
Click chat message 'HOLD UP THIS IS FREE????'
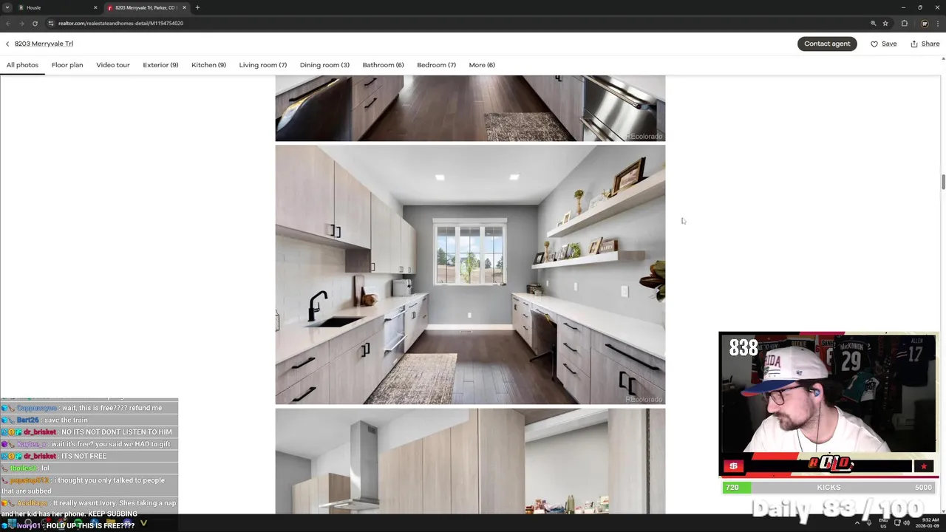[x=90, y=525]
